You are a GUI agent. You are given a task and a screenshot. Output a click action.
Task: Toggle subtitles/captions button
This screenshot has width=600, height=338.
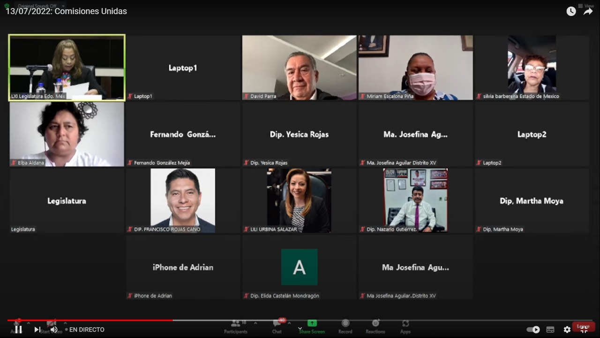coord(550,330)
